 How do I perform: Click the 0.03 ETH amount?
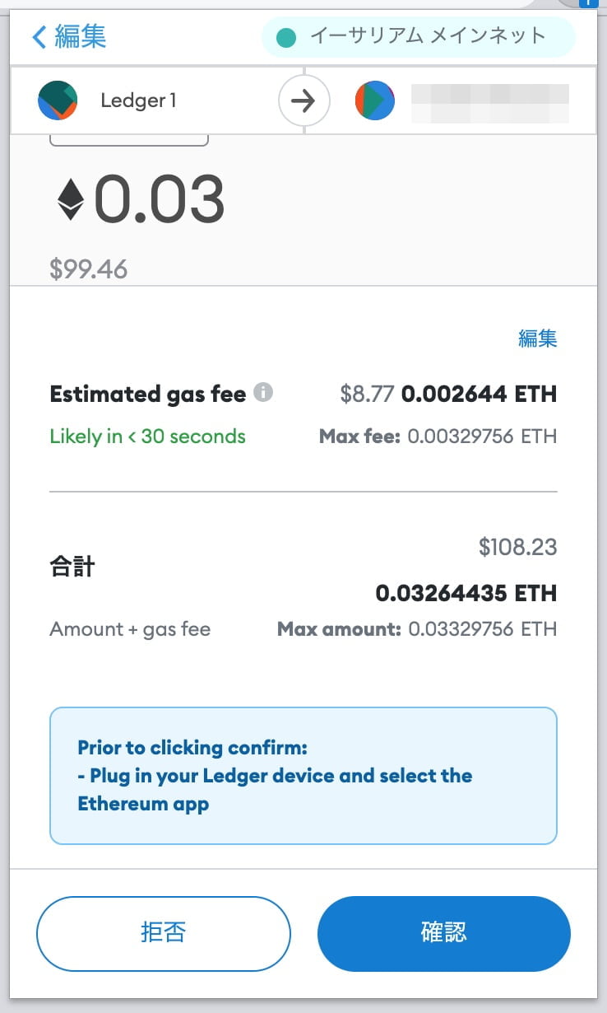[160, 200]
